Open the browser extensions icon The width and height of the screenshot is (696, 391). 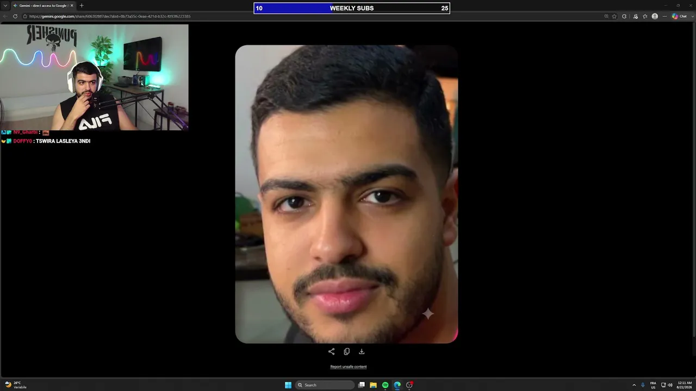coord(624,16)
